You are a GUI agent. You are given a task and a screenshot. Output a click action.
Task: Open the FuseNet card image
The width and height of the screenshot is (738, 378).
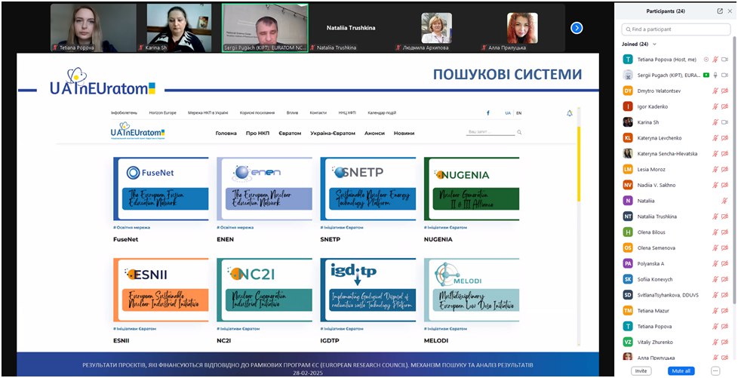coord(161,189)
